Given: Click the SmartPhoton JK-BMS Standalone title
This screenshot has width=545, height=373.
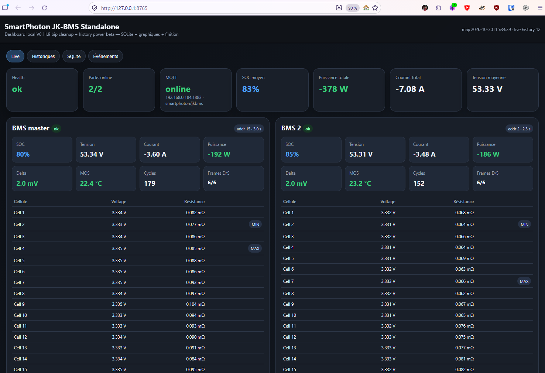Looking at the screenshot, I should click(62, 27).
